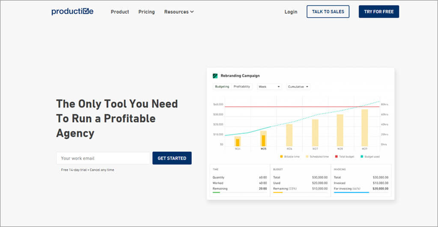Screen dimensions: 438x227
Task: Click the Billable time legend marker
Action: pos(281,157)
